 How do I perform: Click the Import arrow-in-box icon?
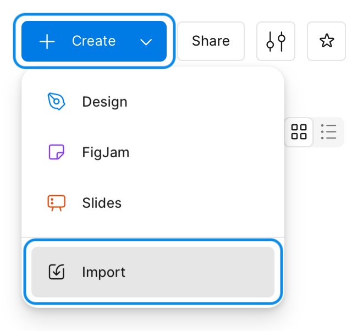tap(56, 272)
